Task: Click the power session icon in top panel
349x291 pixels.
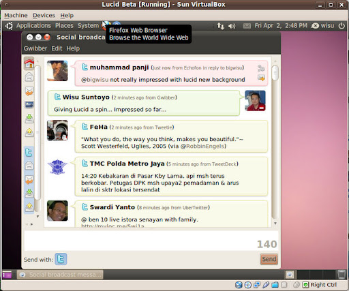Action: click(x=342, y=26)
